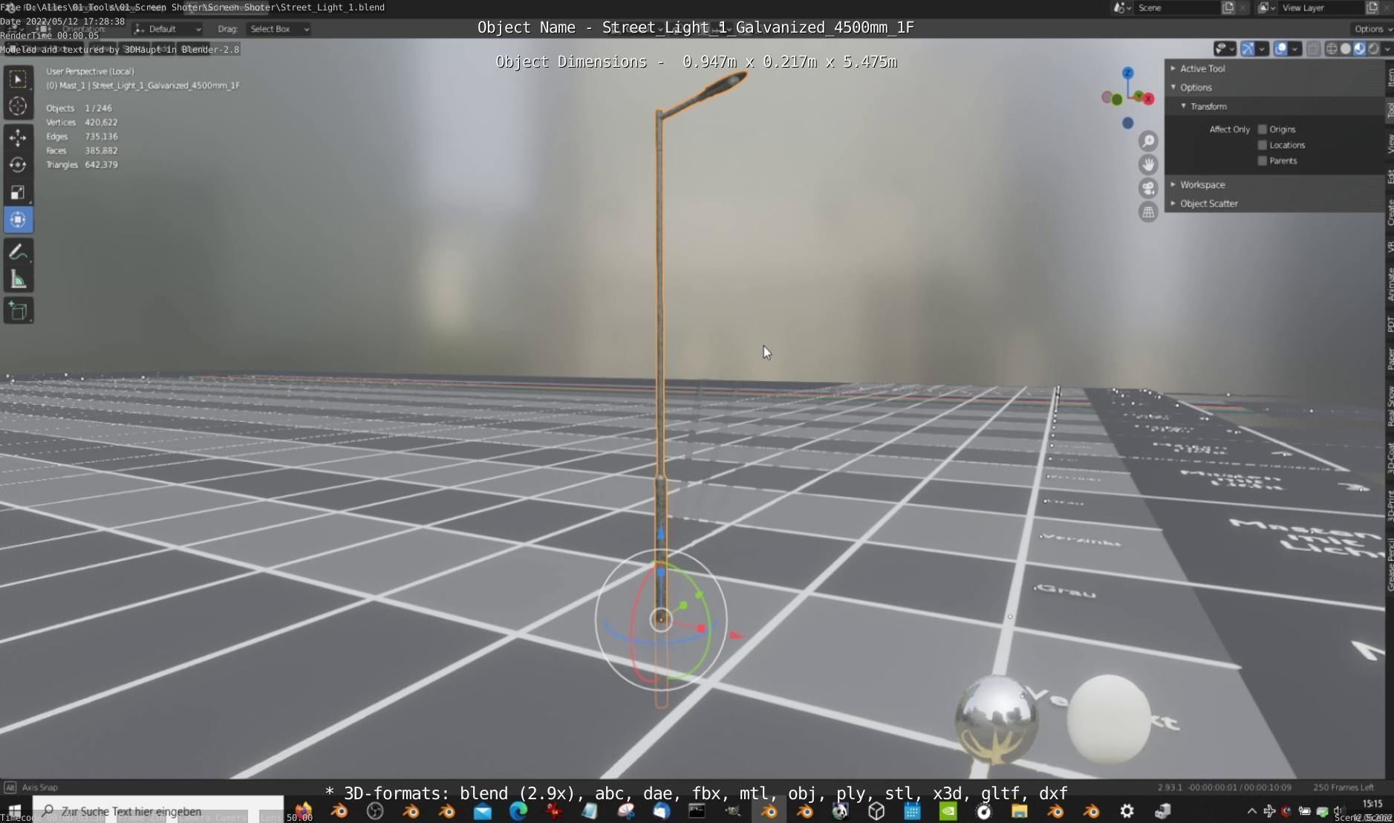Image resolution: width=1394 pixels, height=823 pixels.
Task: Switch to solid shading
Action: pyautogui.click(x=1346, y=49)
